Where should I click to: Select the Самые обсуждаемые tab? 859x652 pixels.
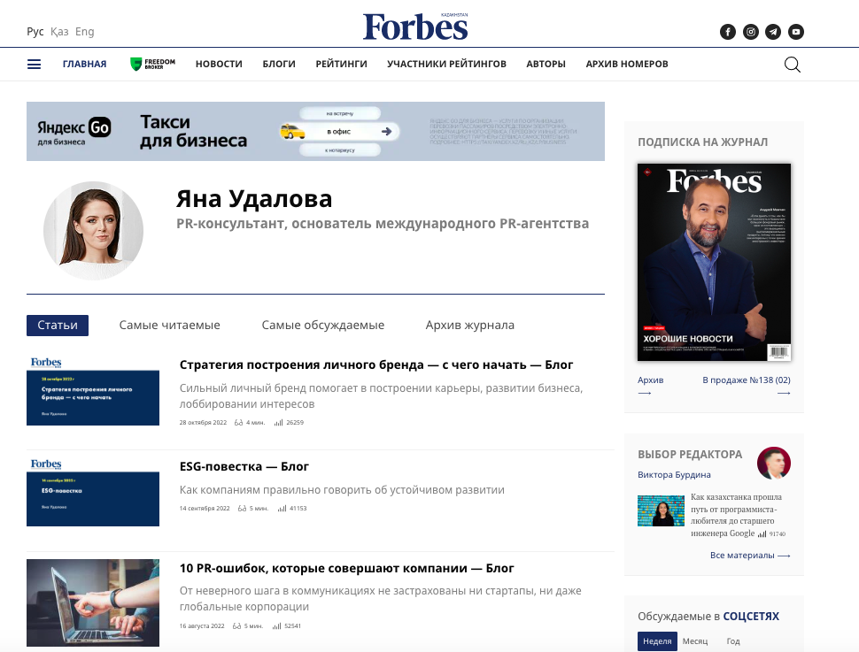point(323,326)
